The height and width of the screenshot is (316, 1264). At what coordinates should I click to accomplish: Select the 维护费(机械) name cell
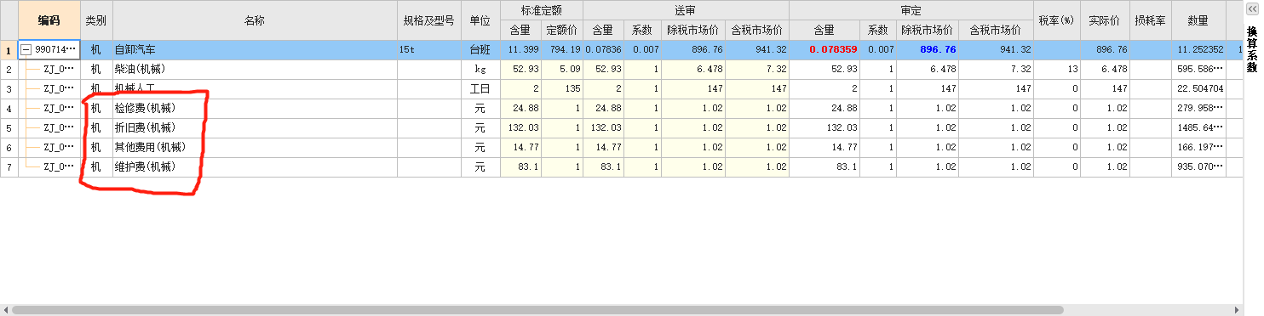tap(255, 166)
